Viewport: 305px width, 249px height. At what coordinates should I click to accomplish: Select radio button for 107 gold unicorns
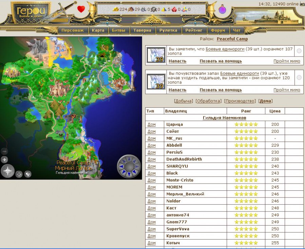(x=299, y=51)
